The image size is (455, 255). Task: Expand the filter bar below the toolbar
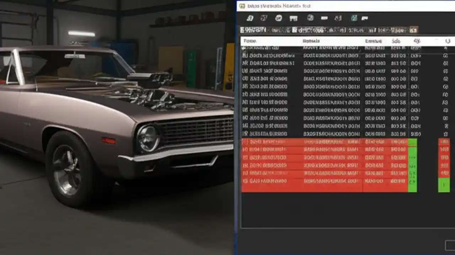pyautogui.click(x=327, y=30)
